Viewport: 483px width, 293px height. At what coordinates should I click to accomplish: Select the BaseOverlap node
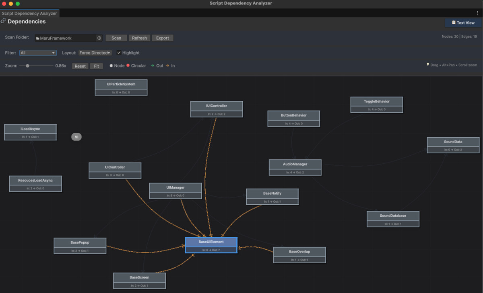pos(299,255)
